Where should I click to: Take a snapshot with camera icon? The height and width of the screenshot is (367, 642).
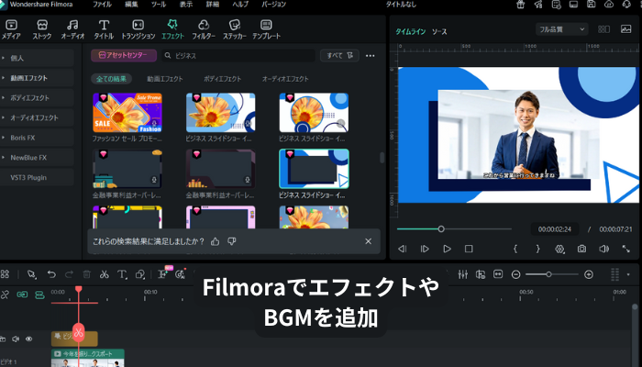coord(581,249)
